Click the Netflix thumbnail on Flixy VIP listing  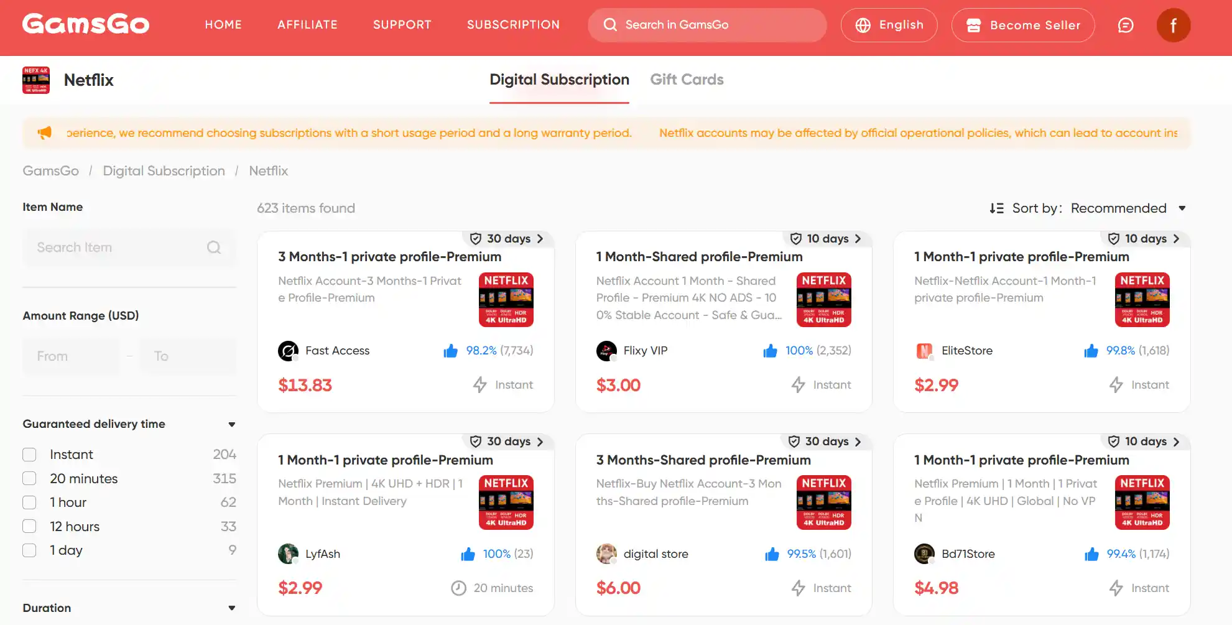823,300
